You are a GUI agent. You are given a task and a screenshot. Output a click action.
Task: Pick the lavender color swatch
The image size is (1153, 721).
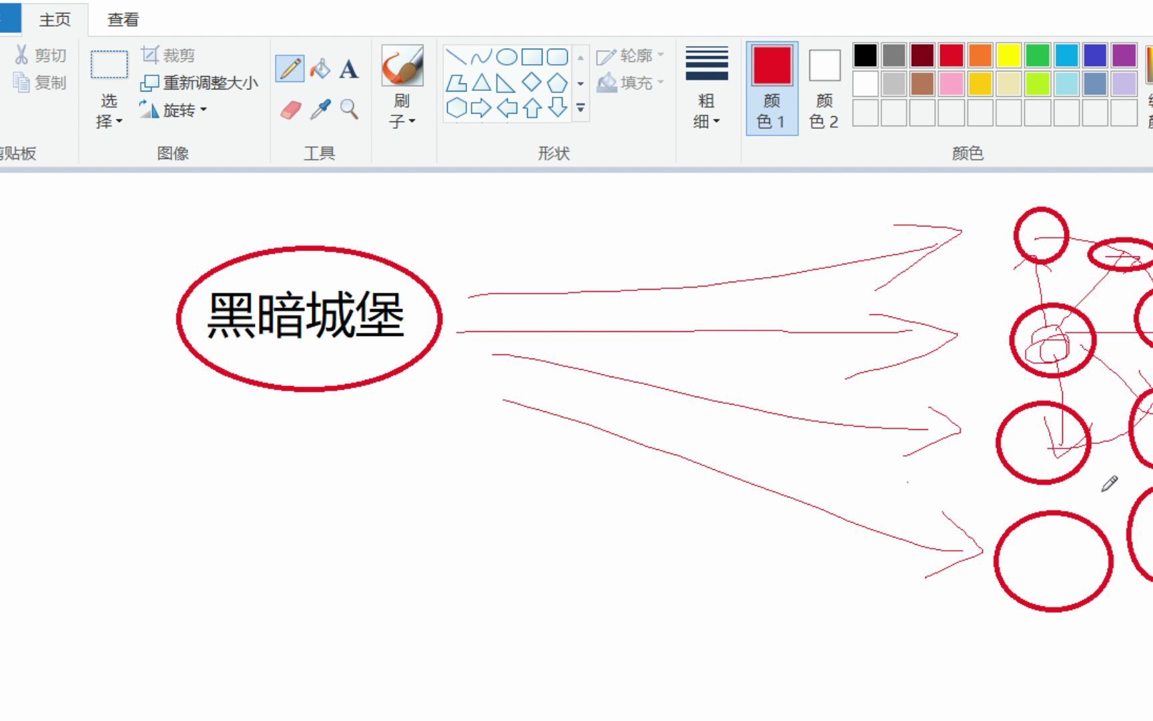click(x=1124, y=84)
